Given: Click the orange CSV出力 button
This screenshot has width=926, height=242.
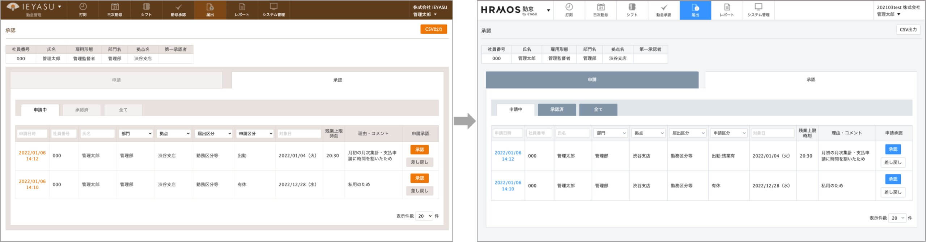Looking at the screenshot, I should (x=433, y=29).
